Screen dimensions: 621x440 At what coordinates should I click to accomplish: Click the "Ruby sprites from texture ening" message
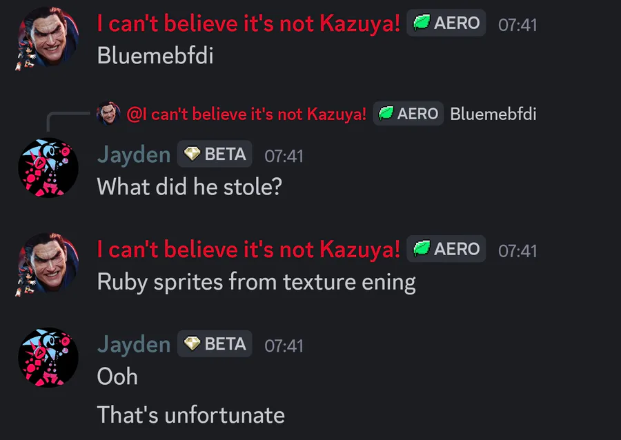click(x=256, y=281)
